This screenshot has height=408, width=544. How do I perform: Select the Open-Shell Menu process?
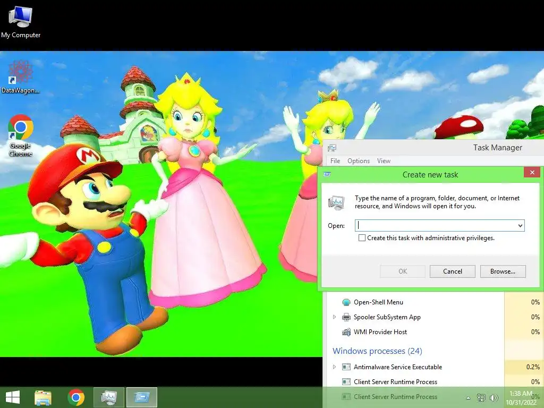coord(378,302)
